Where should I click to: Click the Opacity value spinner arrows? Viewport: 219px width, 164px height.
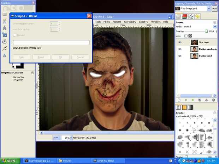pos(216,31)
